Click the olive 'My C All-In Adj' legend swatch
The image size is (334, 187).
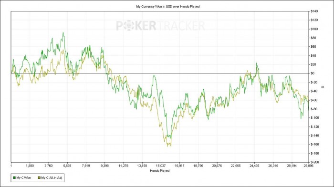point(39,177)
